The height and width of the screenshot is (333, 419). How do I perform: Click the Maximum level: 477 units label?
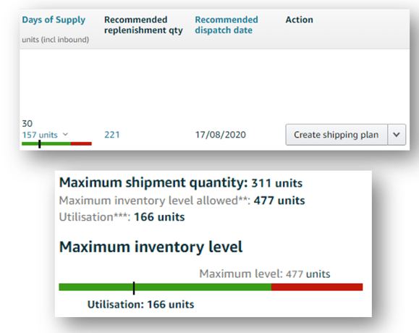click(x=265, y=274)
